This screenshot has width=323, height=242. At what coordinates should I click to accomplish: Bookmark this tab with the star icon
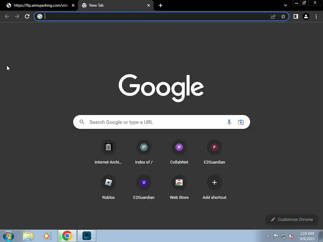coord(283,16)
